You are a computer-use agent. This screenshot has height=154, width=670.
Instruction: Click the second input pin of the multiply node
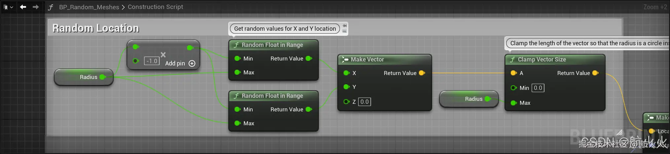[x=135, y=61]
